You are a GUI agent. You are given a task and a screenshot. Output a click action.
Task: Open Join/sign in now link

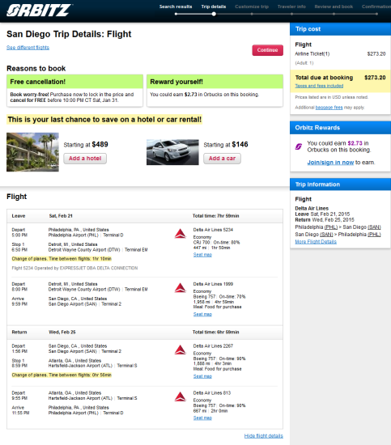coord(330,163)
